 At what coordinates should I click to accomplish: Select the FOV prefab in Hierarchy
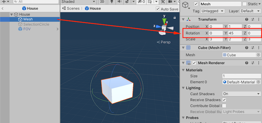tap(27, 29)
